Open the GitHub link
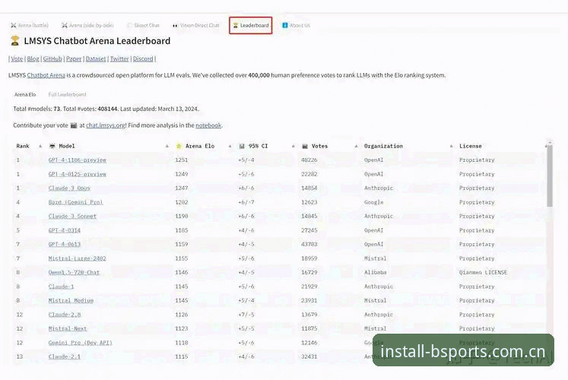This screenshot has width=568, height=380. click(52, 59)
